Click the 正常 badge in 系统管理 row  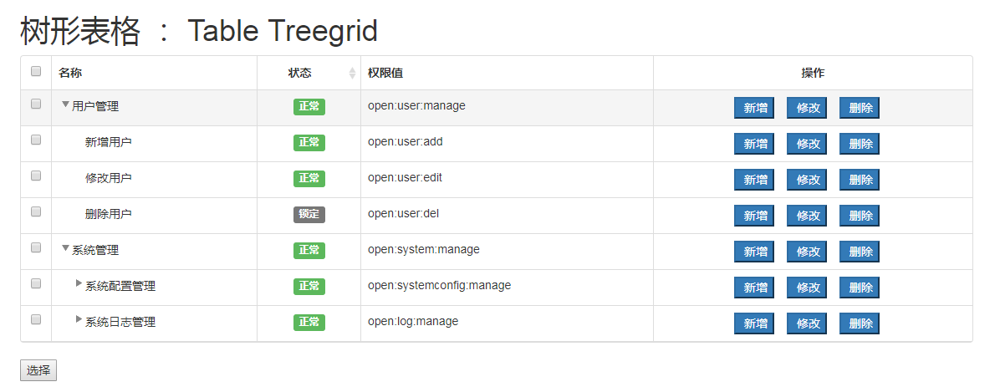(309, 250)
